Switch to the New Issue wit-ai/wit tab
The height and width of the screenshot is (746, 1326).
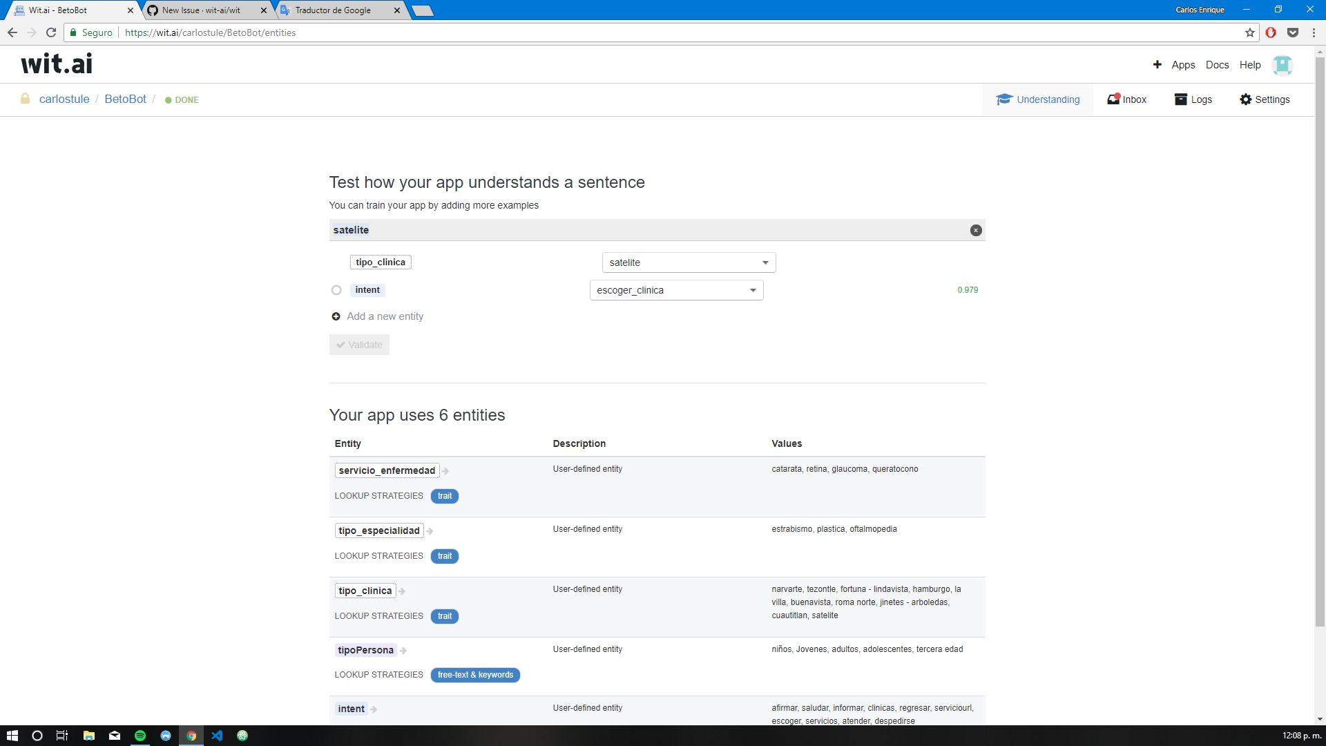click(x=202, y=10)
